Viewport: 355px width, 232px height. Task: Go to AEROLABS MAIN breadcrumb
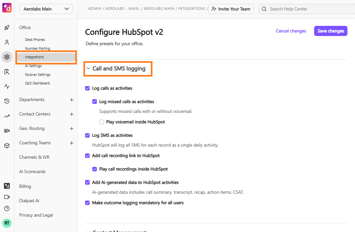click(x=159, y=9)
